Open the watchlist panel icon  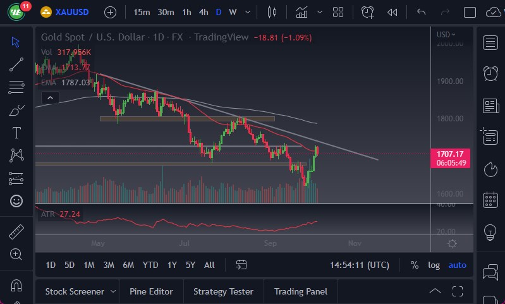[x=490, y=42]
